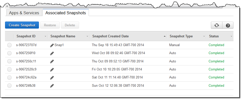
Task: Click the Create Snapshot button
Action: click(22, 25)
